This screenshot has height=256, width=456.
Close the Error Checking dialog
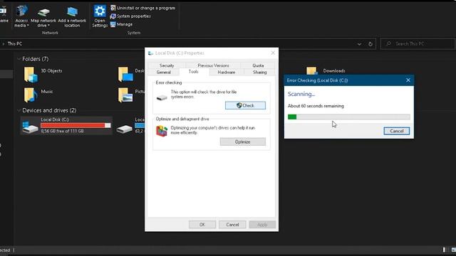(408, 80)
